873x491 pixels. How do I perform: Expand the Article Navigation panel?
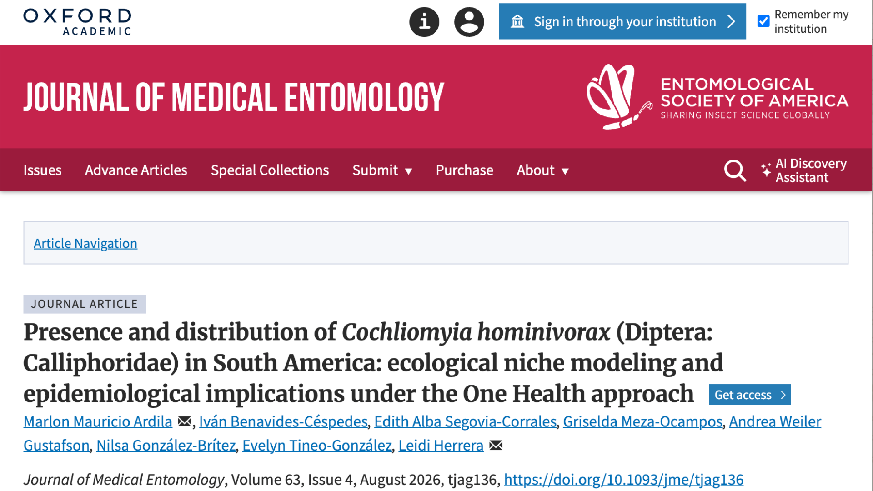(85, 243)
